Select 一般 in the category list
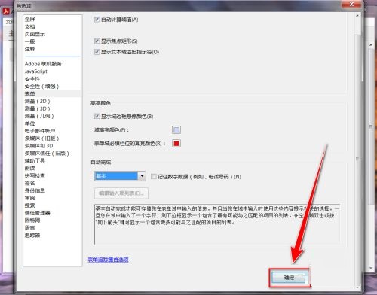The width and height of the screenshot is (377, 295). (x=30, y=41)
